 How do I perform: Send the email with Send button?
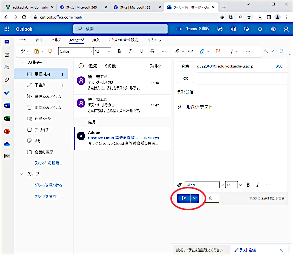pos(184,198)
